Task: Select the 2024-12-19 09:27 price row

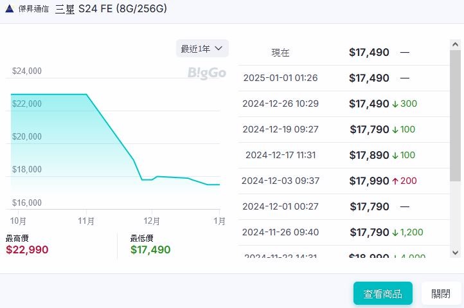Action: pyautogui.click(x=344, y=129)
